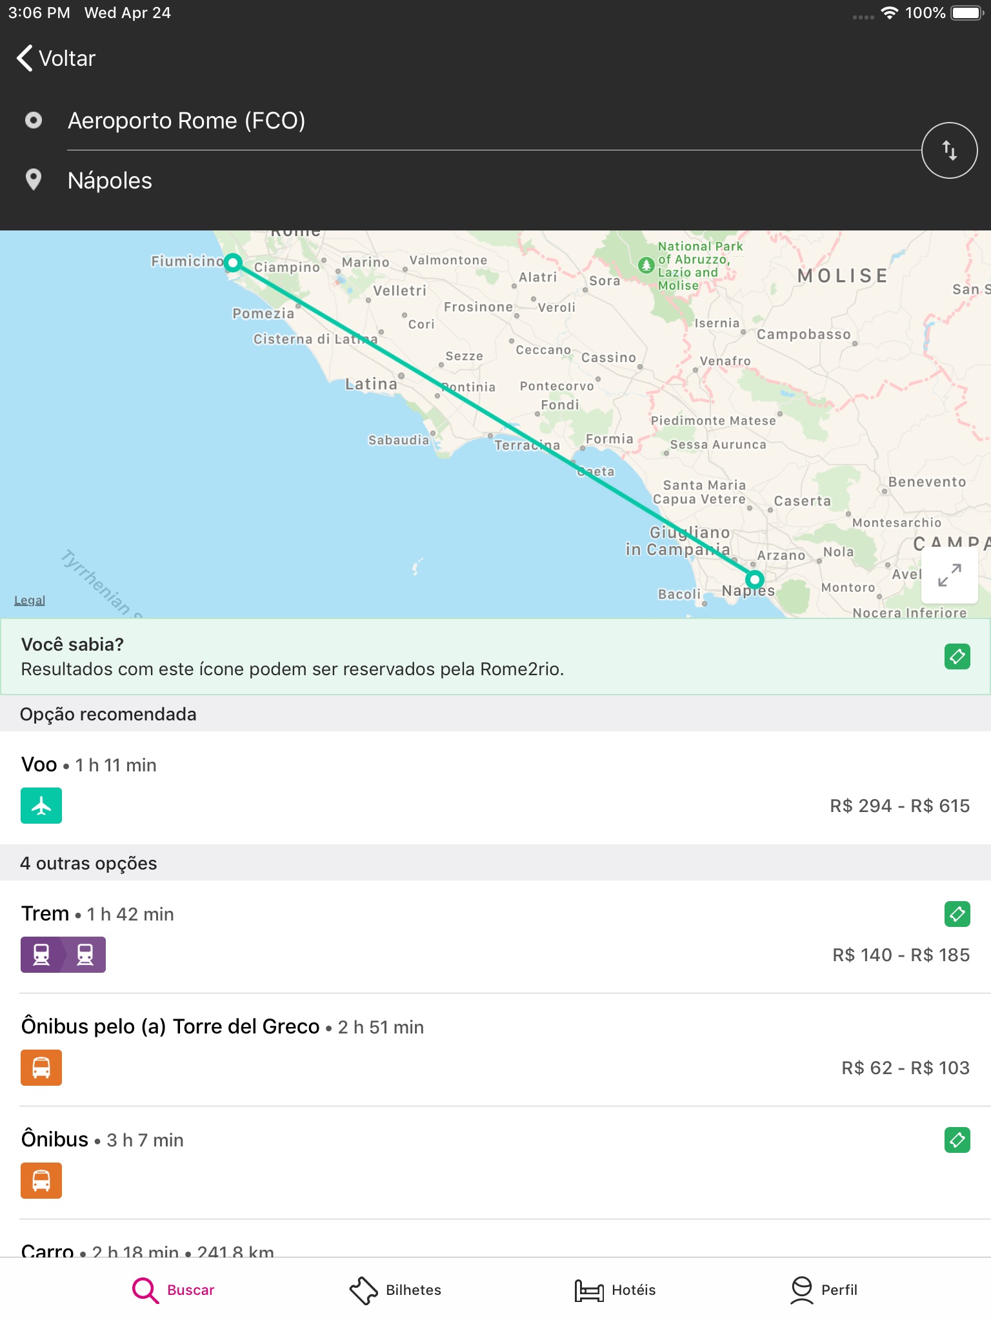Open Ônibus pelo (a) Torre del Greco option
991x1322 pixels.
click(x=495, y=1050)
